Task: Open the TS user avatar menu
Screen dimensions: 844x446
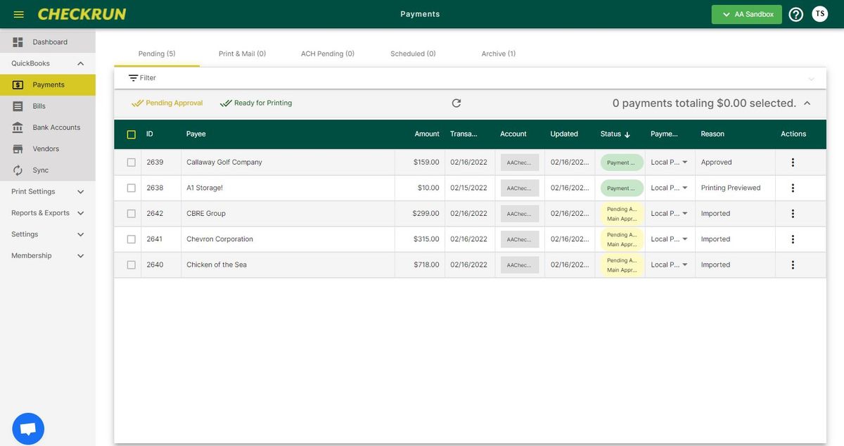Action: [x=820, y=14]
